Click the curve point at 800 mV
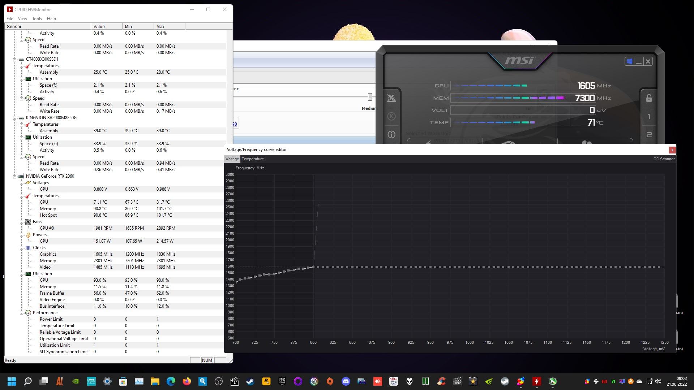 (313, 267)
